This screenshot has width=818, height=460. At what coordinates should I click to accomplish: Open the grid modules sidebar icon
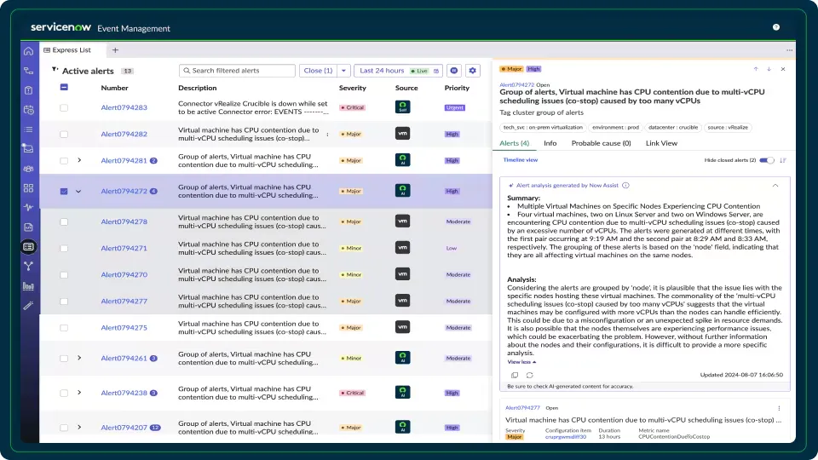pos(29,187)
